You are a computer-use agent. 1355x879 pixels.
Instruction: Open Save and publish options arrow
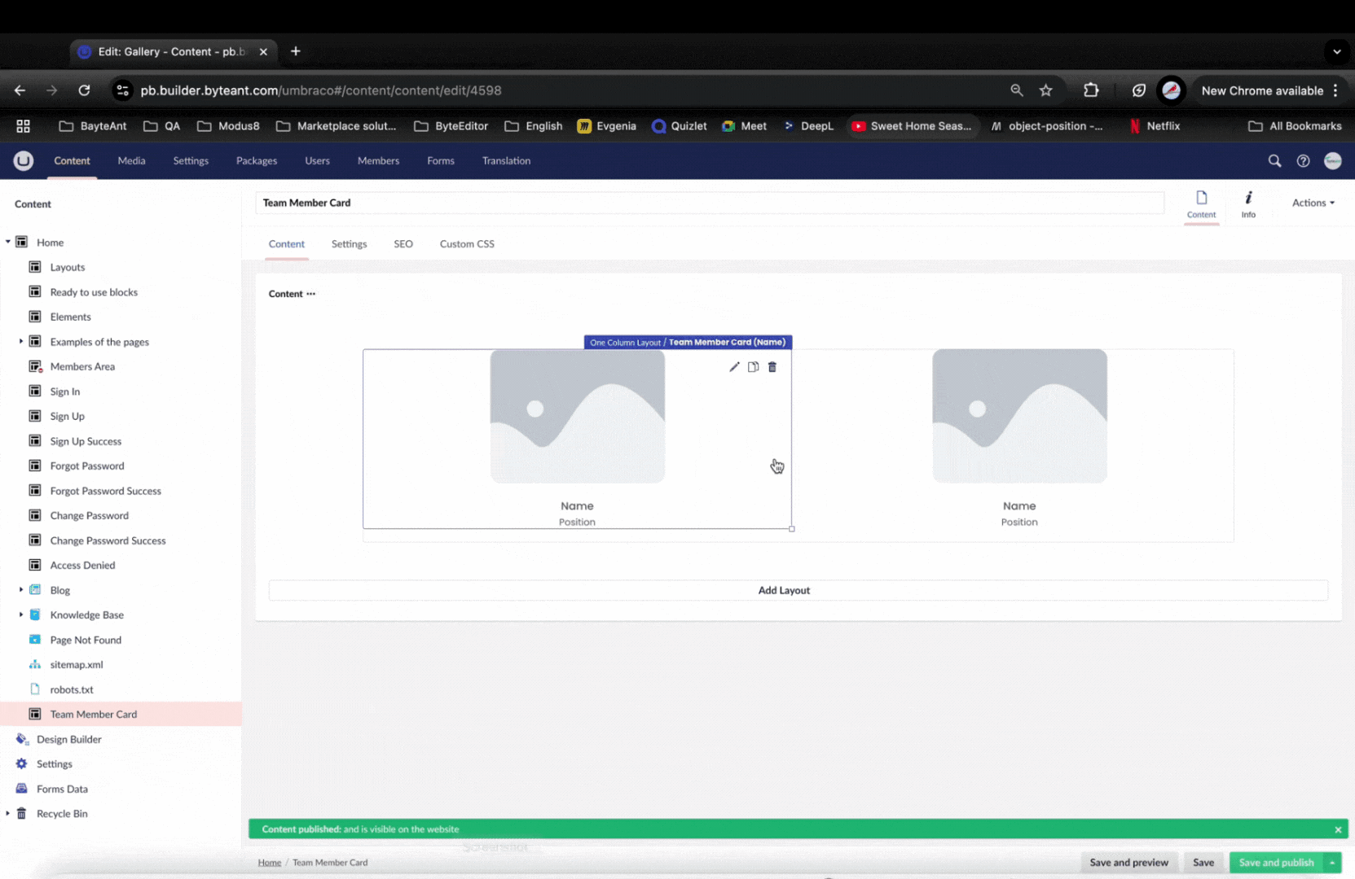1332,863
